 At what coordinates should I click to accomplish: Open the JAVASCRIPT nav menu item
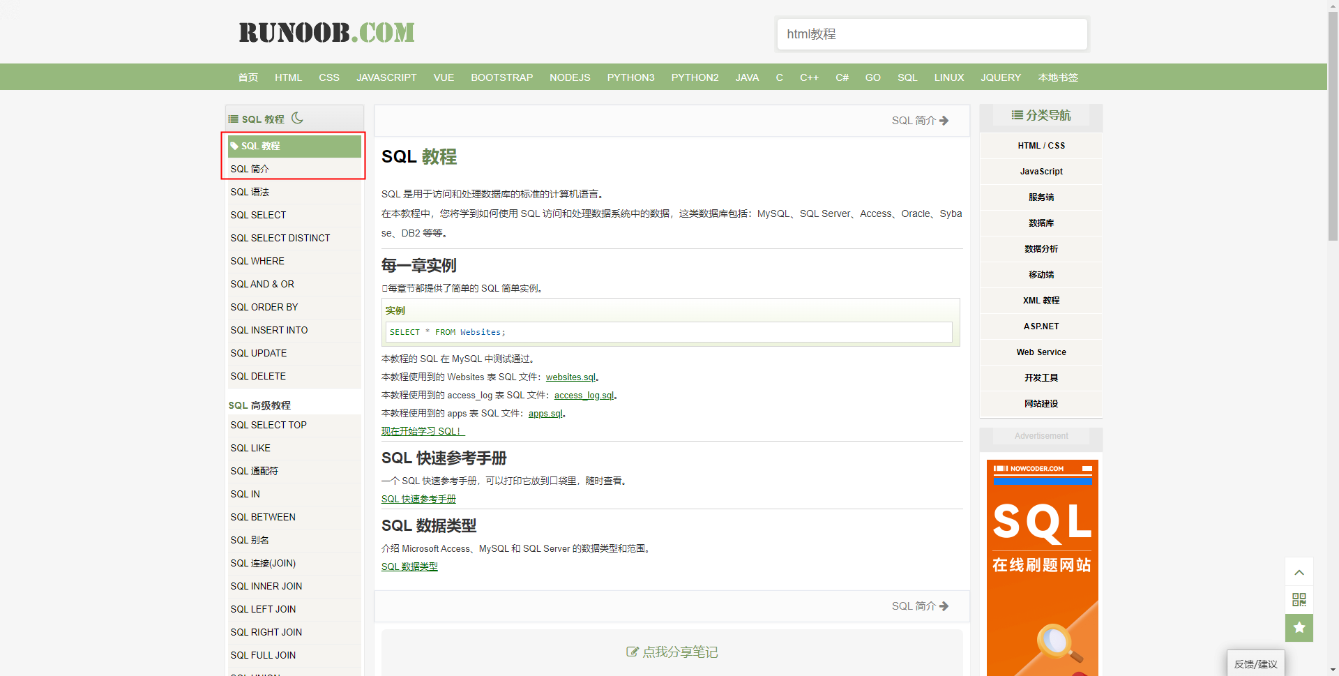click(386, 77)
